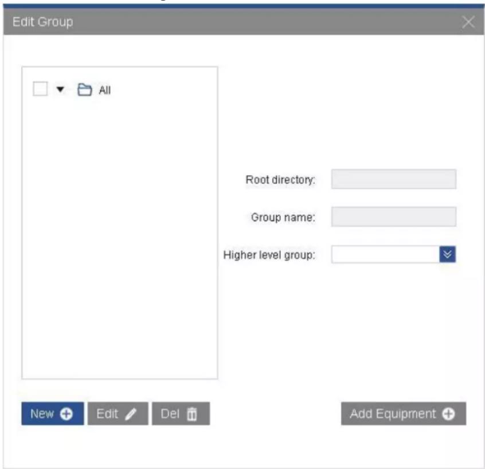Image resolution: width=485 pixels, height=469 pixels.
Task: Delete the group using Del button
Action: pos(181,413)
